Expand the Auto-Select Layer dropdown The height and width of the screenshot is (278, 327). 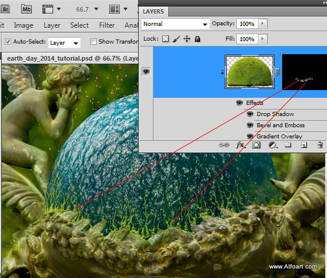(x=64, y=43)
